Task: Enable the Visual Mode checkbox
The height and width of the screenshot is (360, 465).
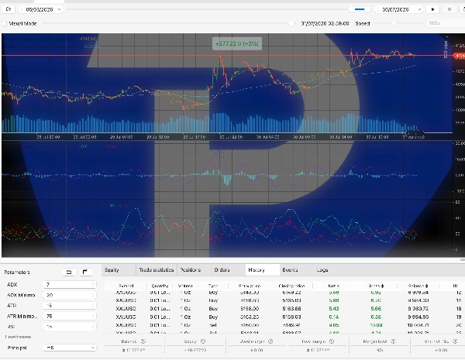Action: tap(4, 23)
